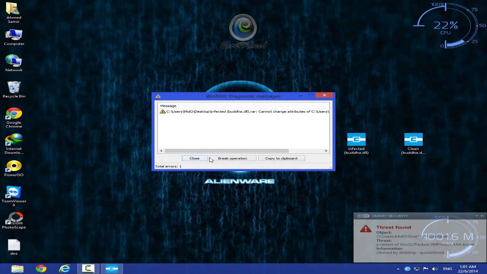The width and height of the screenshot is (487, 274).
Task: Launch the Google Chrome desktop shortcut
Action: tap(14, 118)
